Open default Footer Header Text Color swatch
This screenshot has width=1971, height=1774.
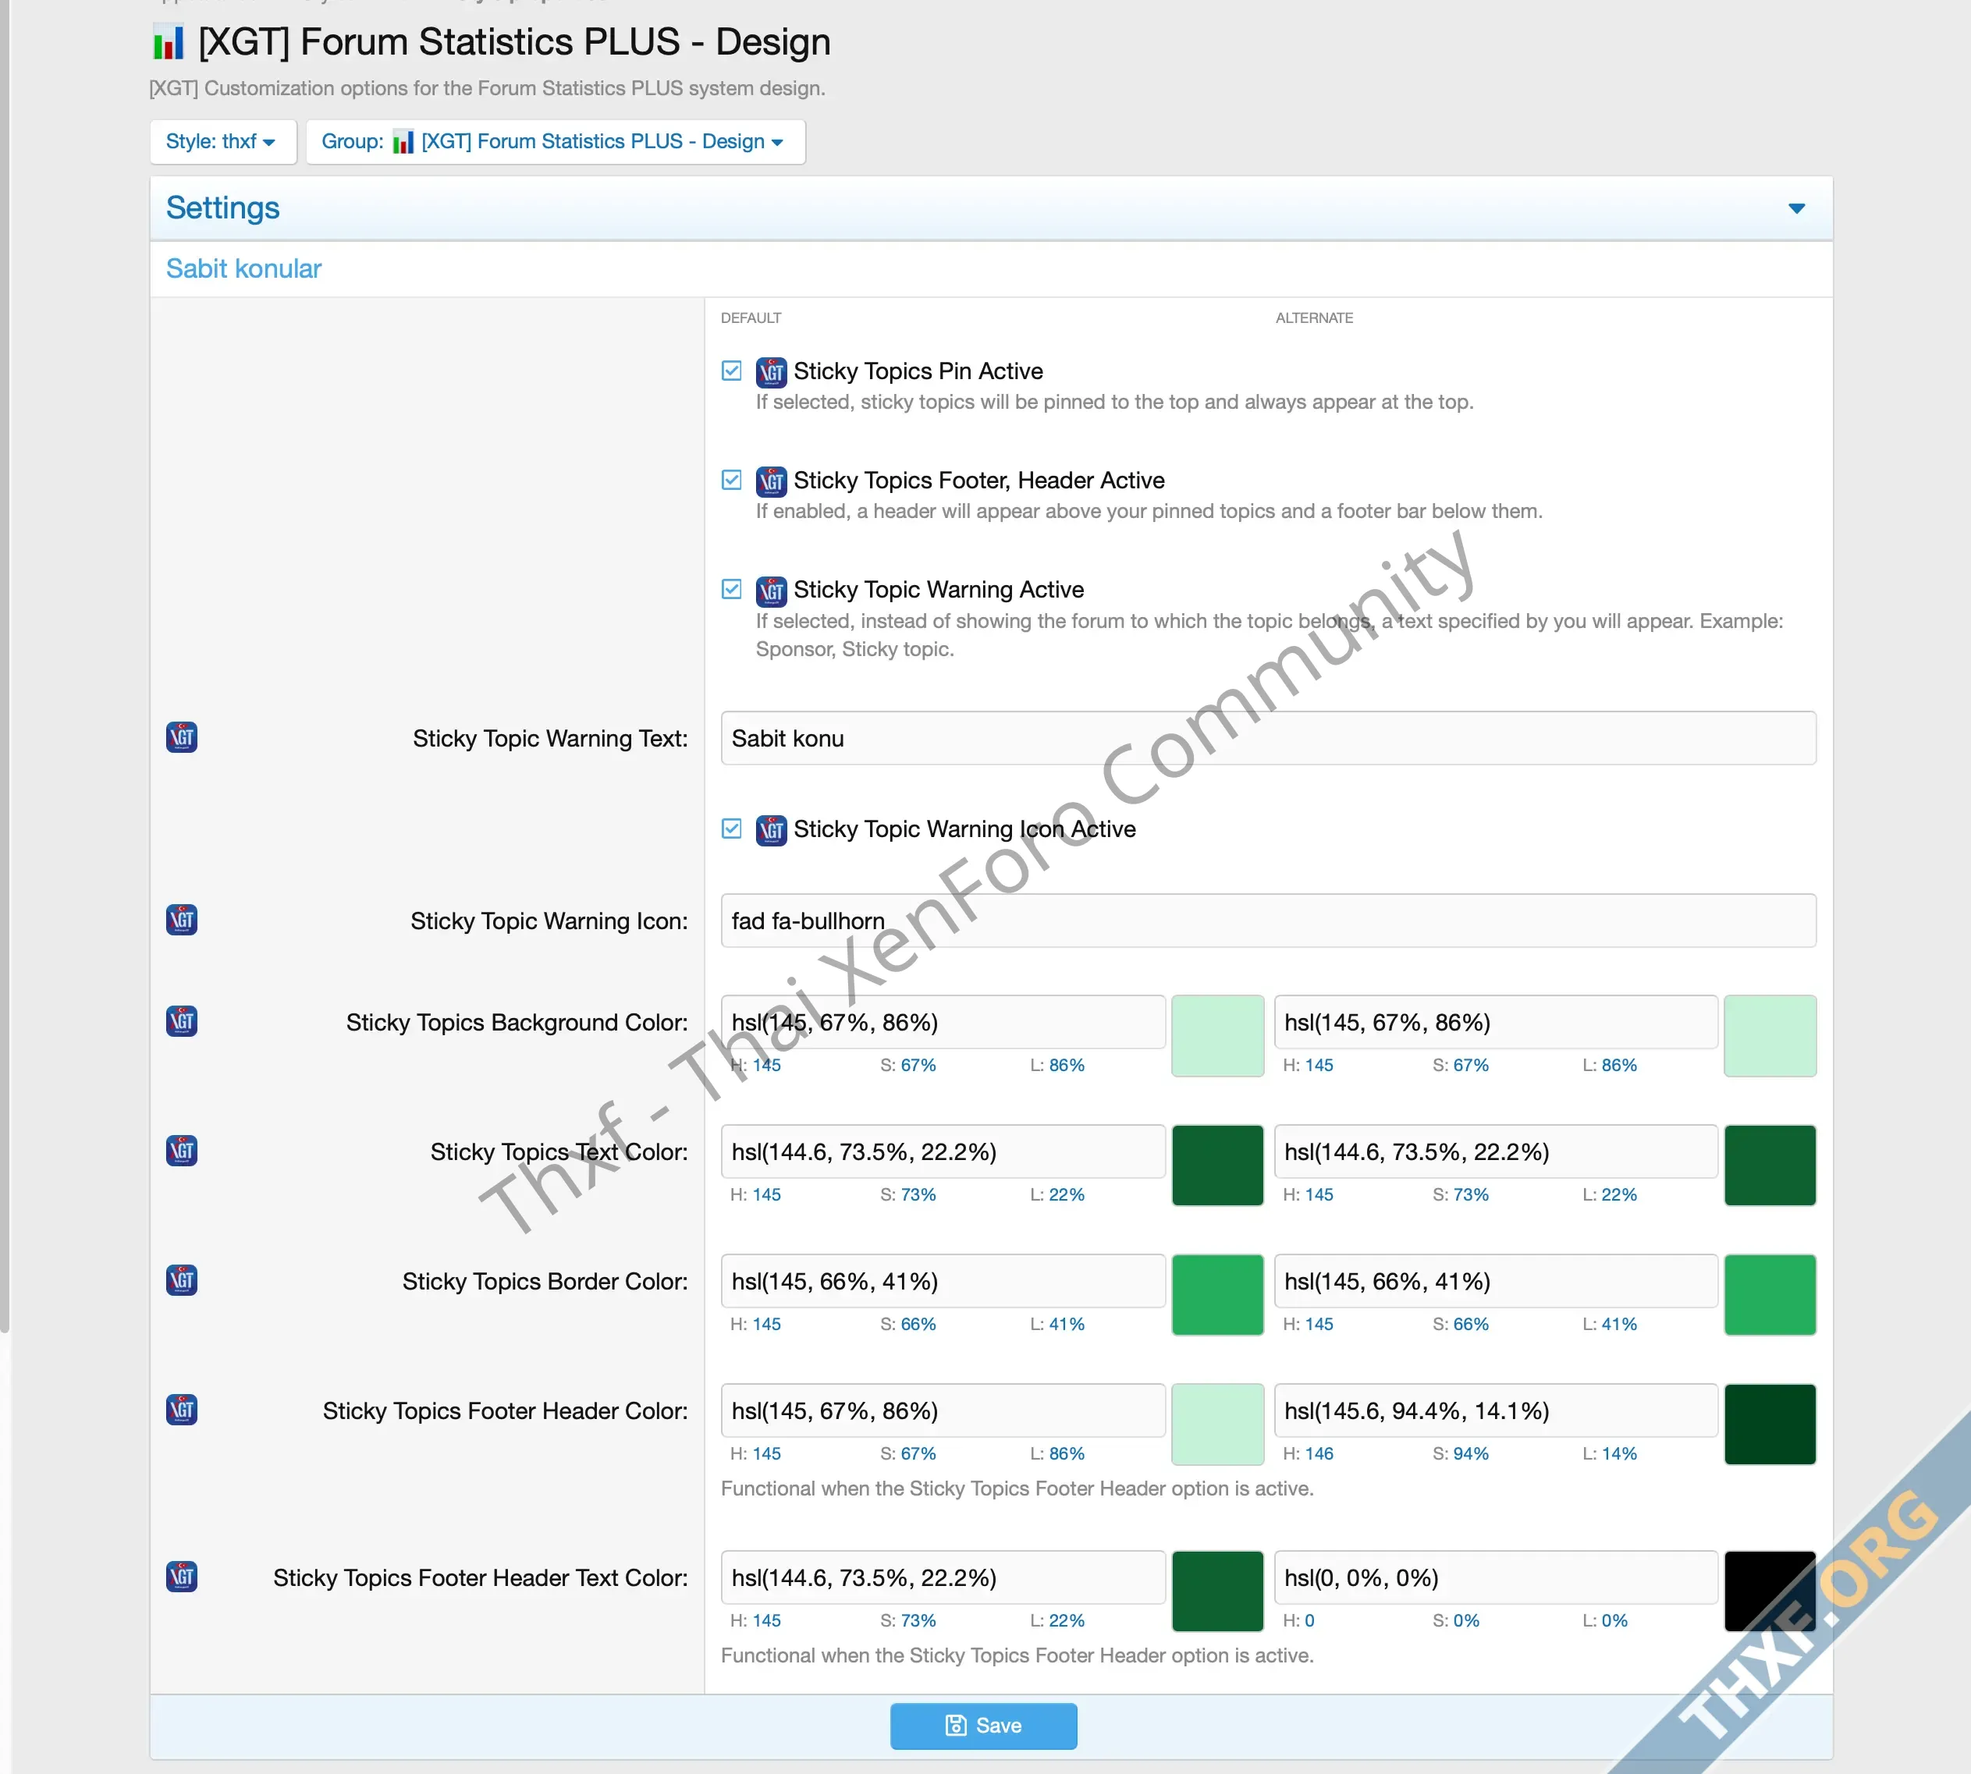point(1216,1591)
